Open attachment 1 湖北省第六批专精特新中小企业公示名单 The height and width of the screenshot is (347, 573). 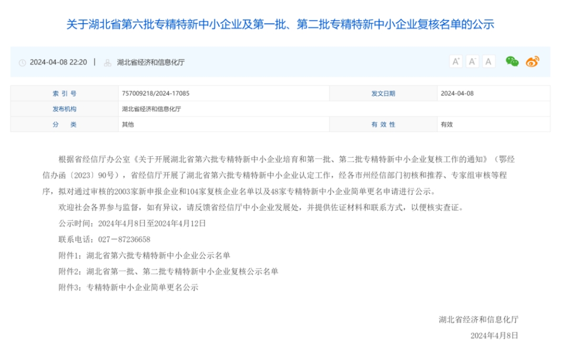[x=145, y=255]
